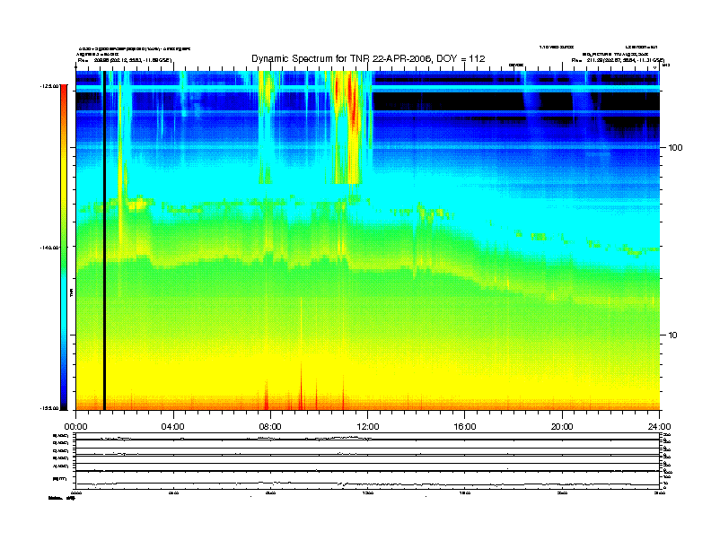This screenshot has height=549, width=711.
Task: Click the 24:00 time axis label
Action: click(x=660, y=427)
